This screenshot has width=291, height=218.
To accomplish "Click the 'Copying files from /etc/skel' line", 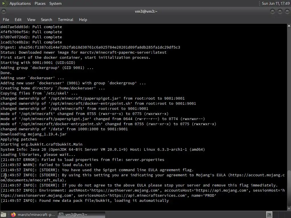I will pos(39,93).
